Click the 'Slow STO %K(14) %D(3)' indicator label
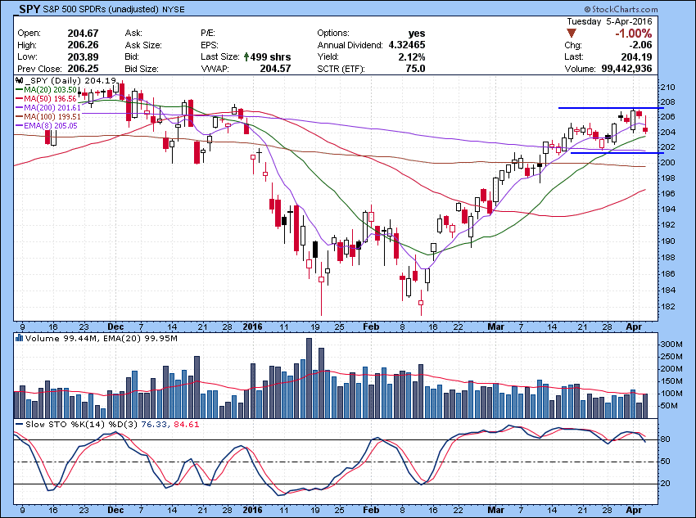696x518 pixels. coord(82,425)
